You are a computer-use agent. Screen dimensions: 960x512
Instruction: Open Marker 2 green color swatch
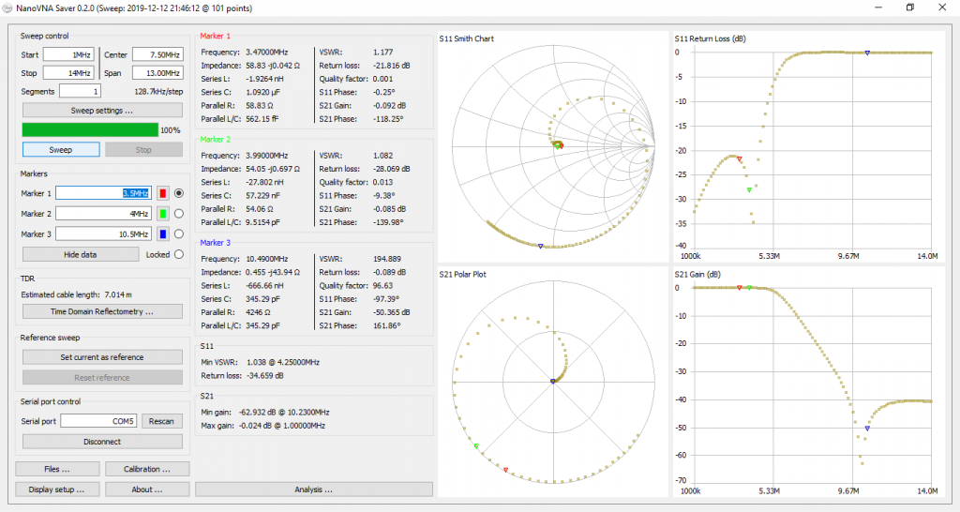pyautogui.click(x=163, y=214)
